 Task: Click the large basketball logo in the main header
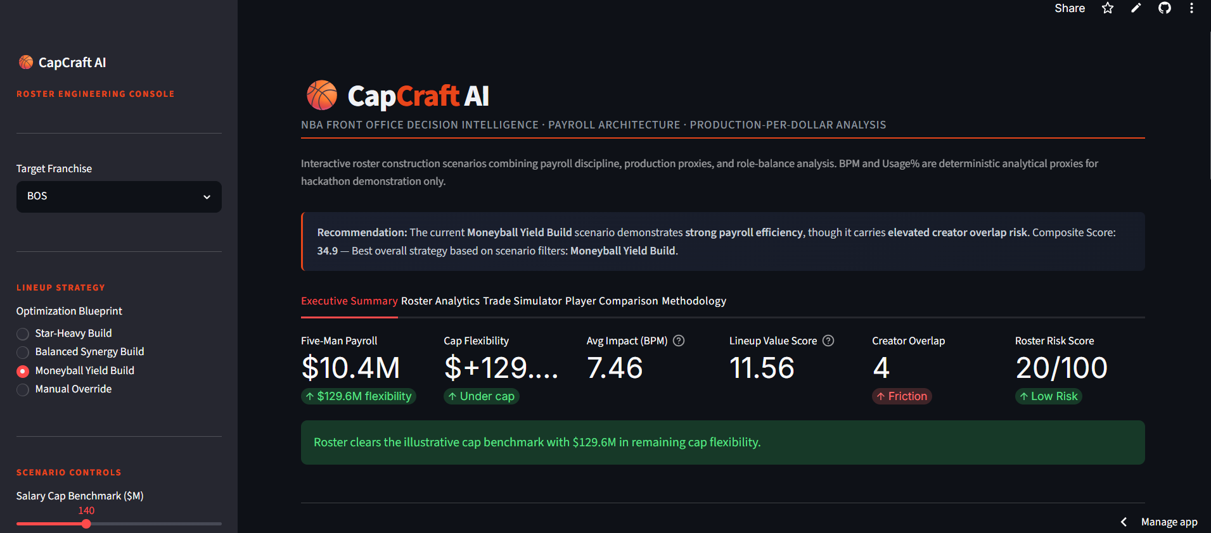[x=322, y=96]
